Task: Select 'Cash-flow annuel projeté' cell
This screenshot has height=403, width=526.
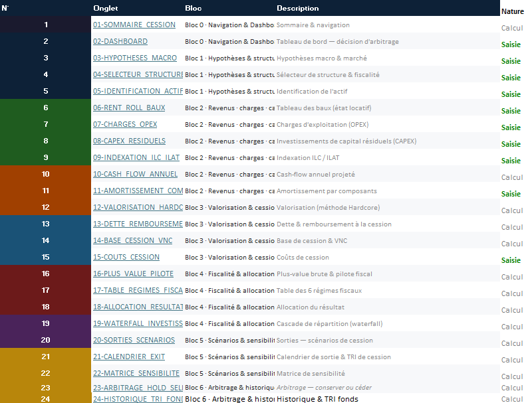Action: point(316,174)
